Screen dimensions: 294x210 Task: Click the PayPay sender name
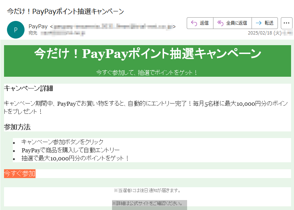click(38, 26)
